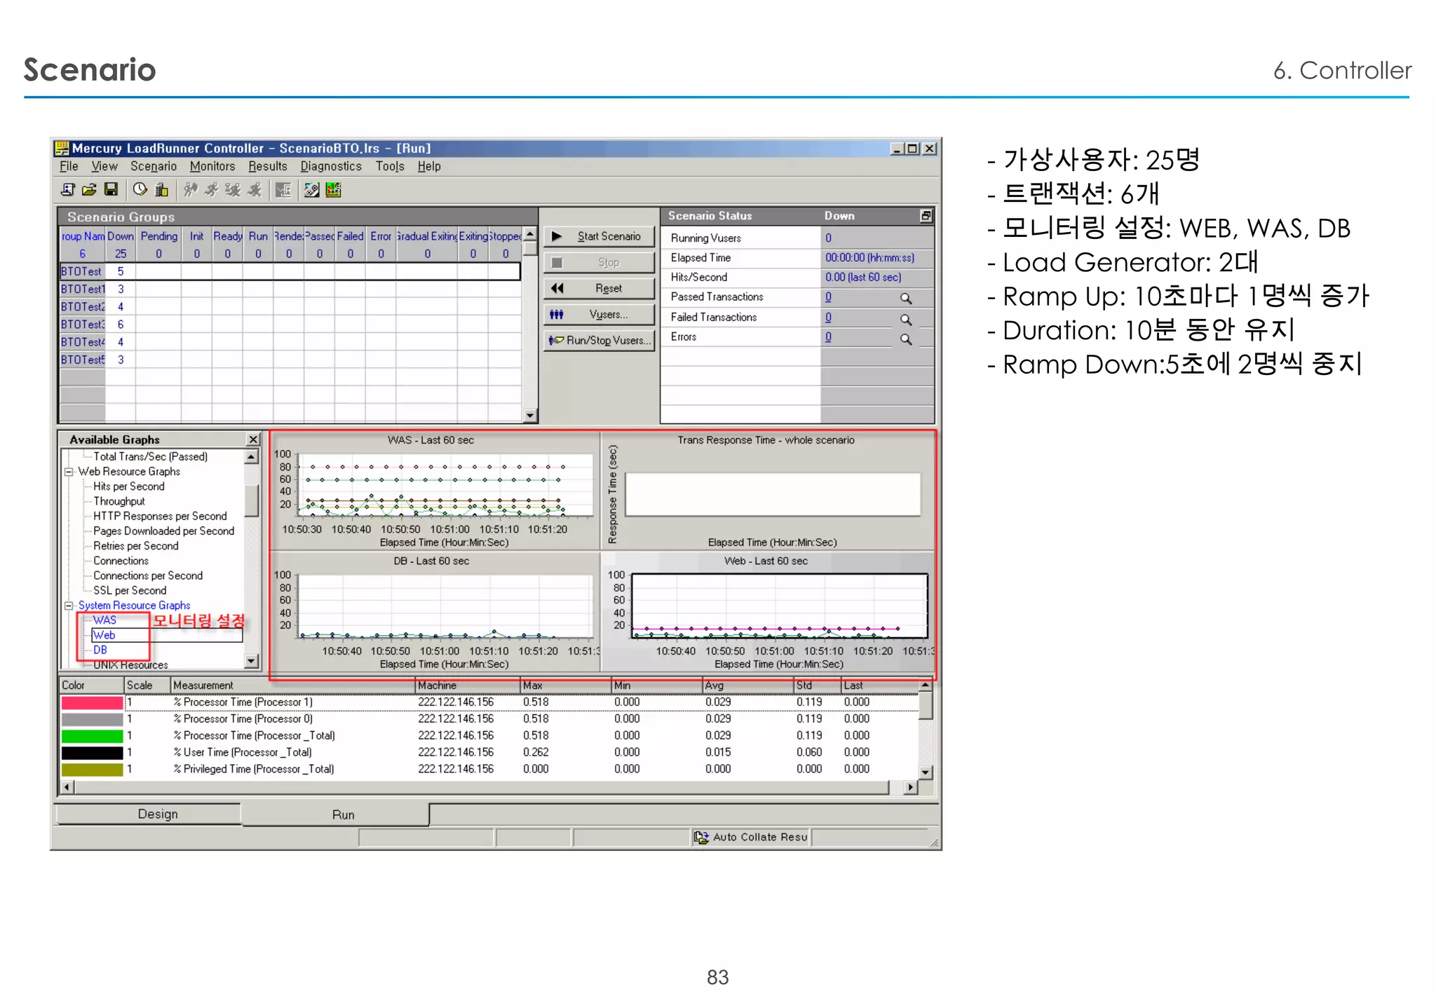Open the File menu
The image size is (1436, 994).
69,166
